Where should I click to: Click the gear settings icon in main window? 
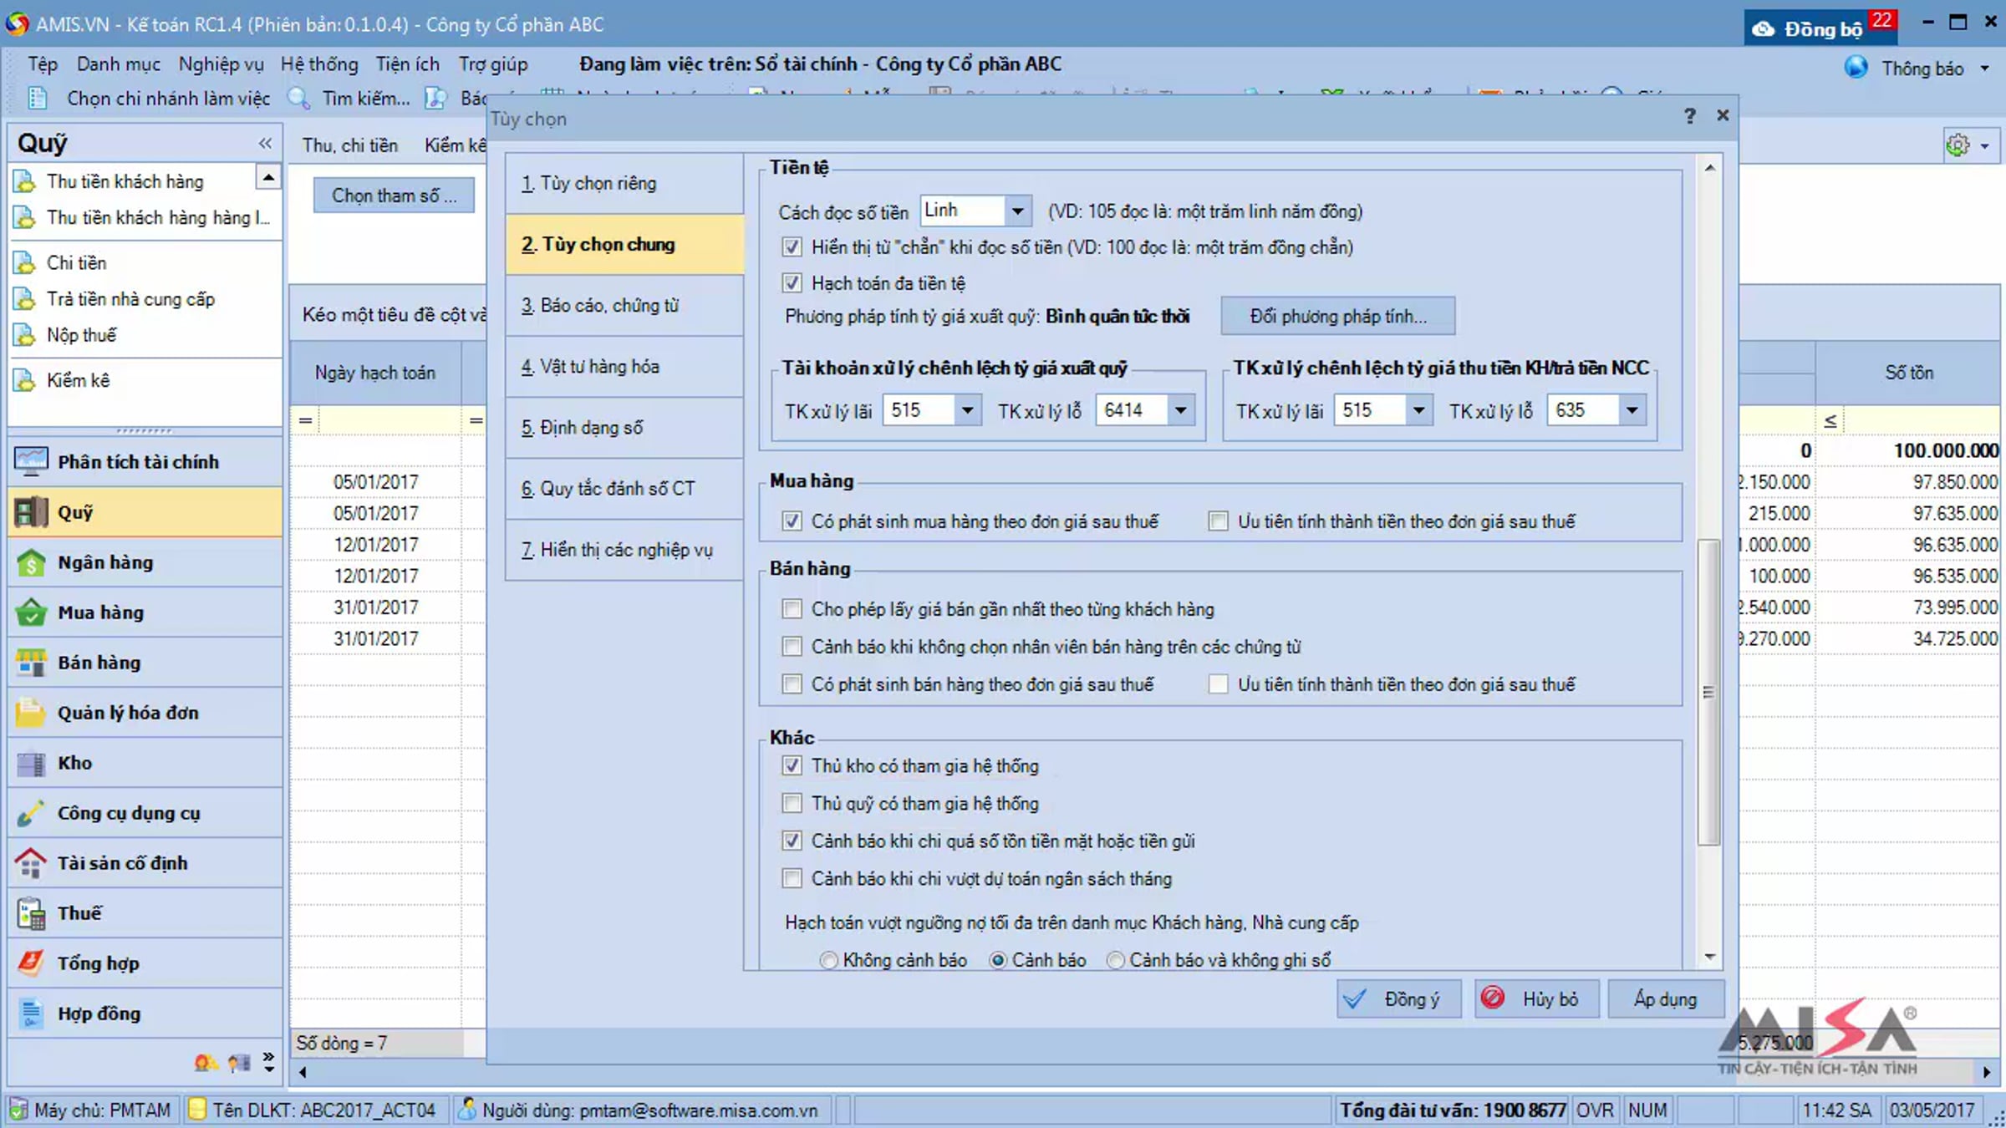click(x=1958, y=145)
